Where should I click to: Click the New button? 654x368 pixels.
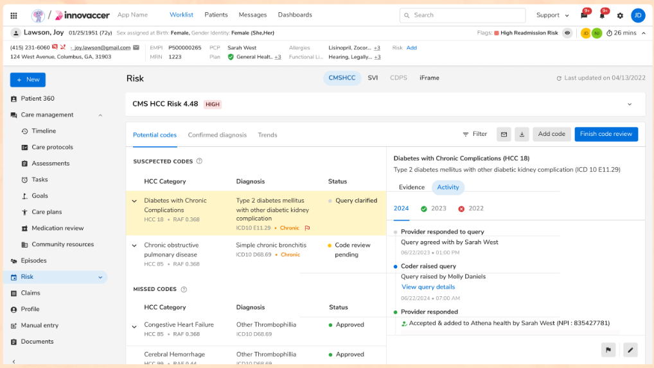pyautogui.click(x=28, y=79)
